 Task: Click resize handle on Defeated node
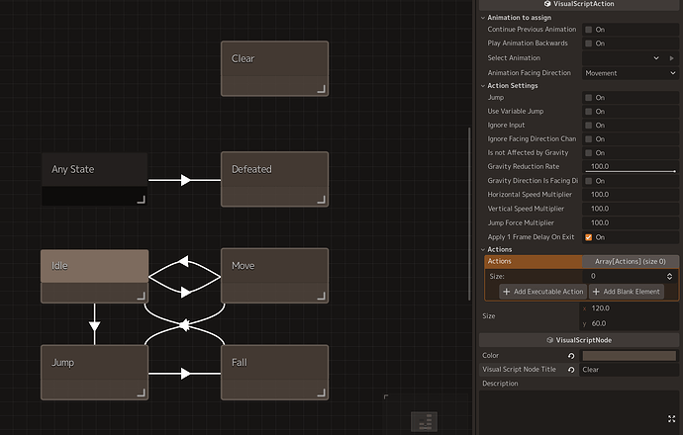(x=322, y=200)
